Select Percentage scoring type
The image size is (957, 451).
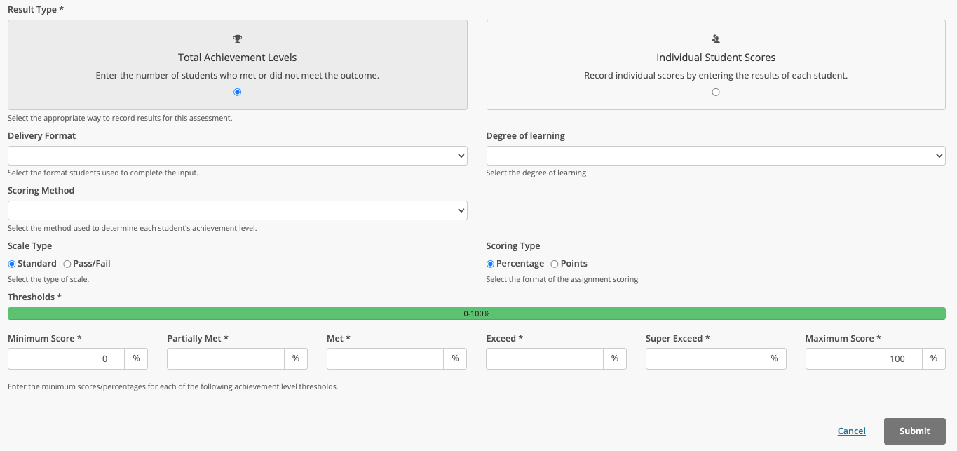[x=491, y=264]
